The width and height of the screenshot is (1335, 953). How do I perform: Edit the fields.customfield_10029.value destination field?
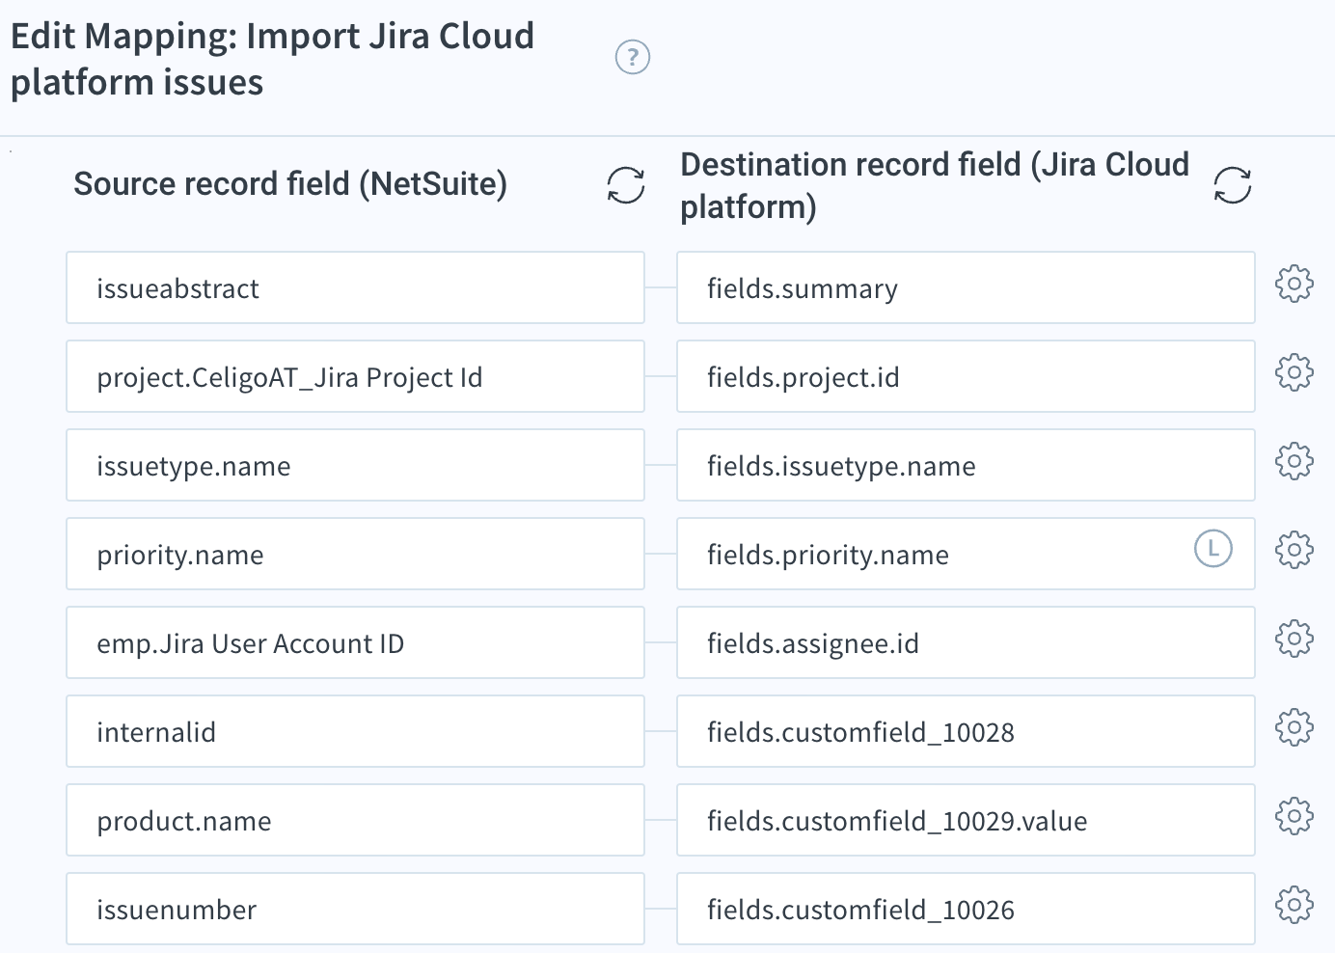tap(966, 820)
